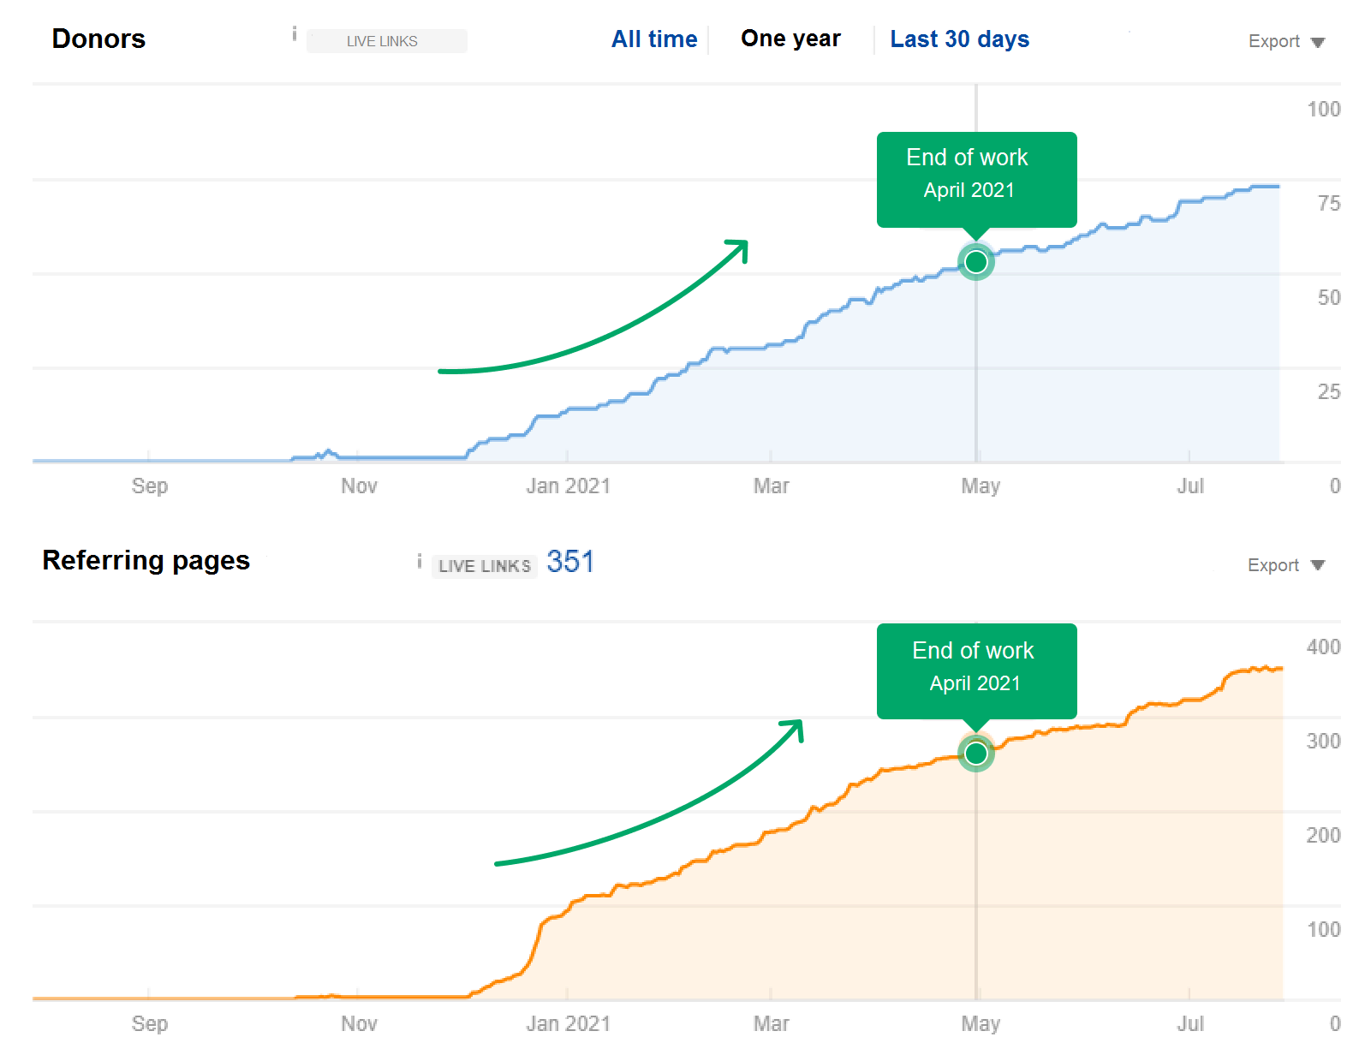
Task: Click the info icon beside Referring pages
Action: (419, 562)
